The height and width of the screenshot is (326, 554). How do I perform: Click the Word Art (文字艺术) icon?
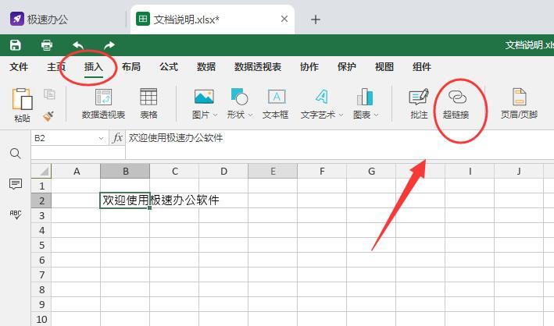point(321,97)
